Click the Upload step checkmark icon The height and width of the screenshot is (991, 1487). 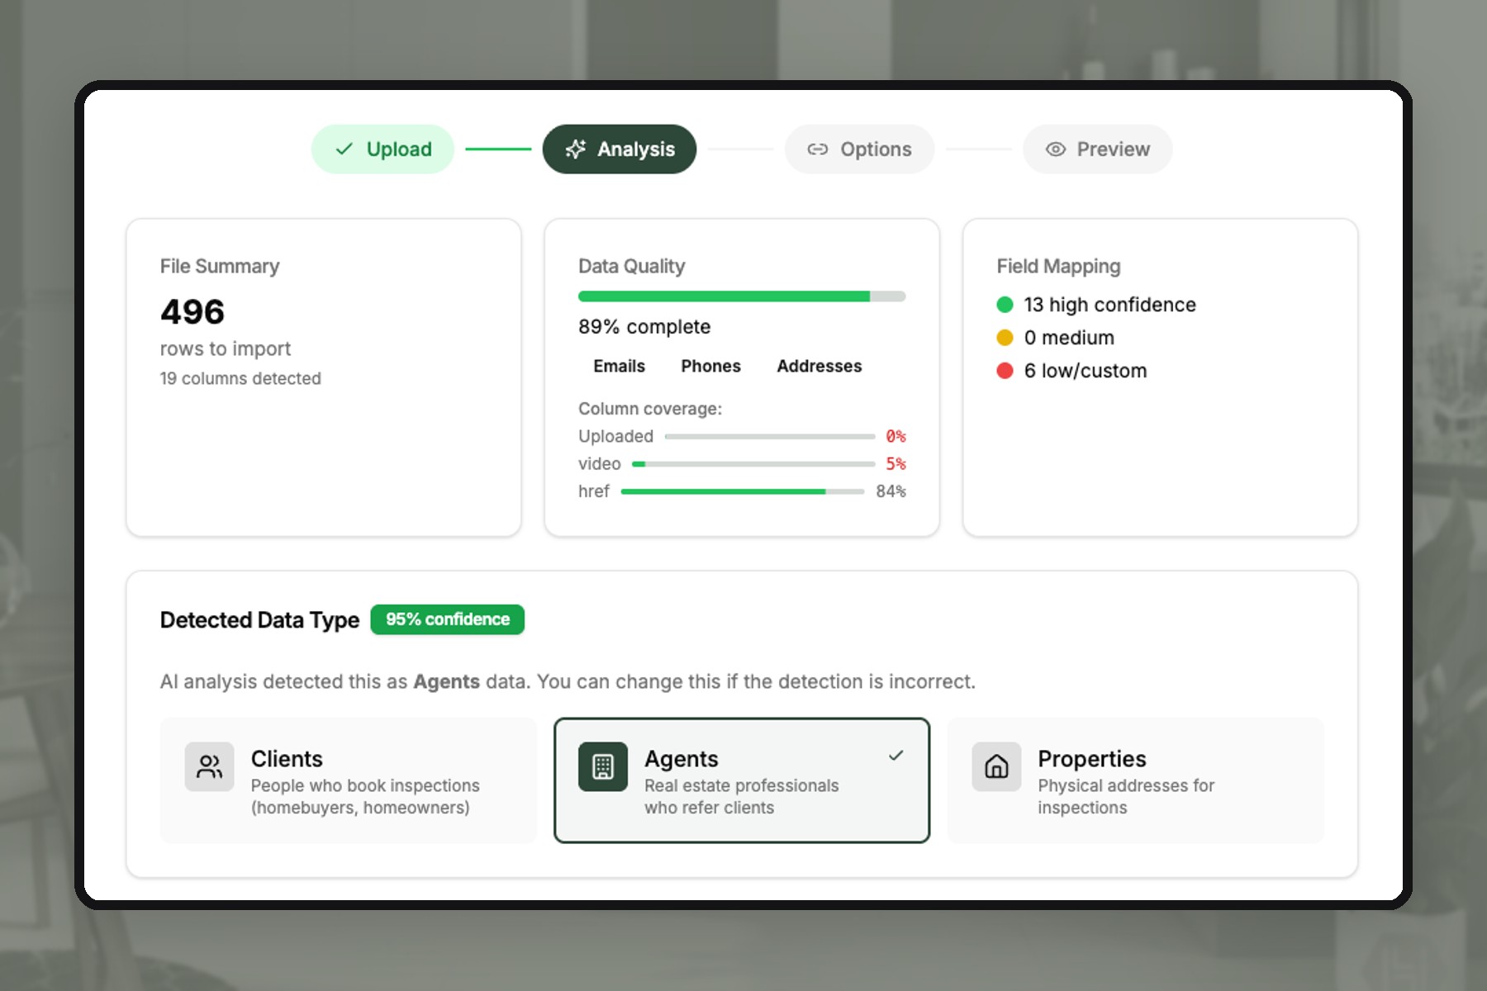click(x=344, y=149)
